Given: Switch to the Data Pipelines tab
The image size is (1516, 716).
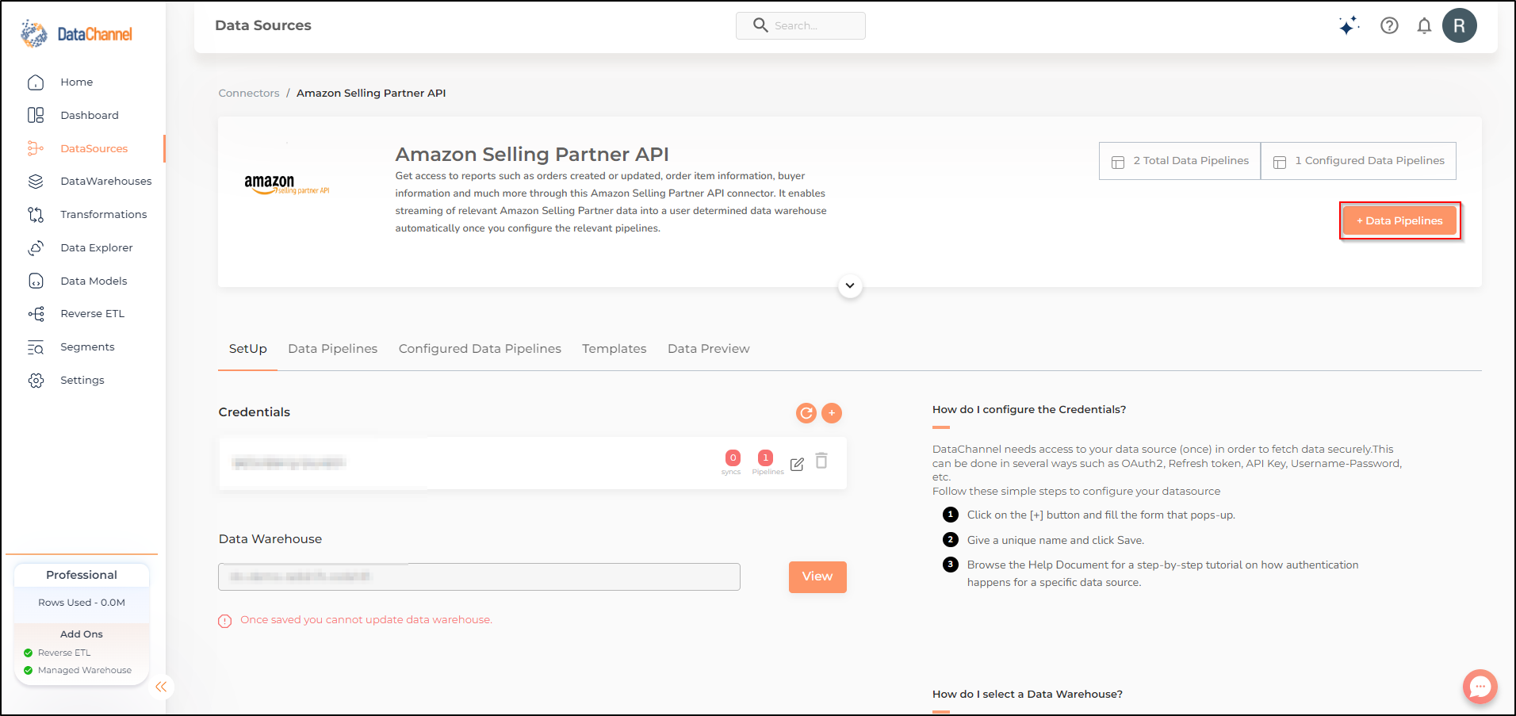Looking at the screenshot, I should coord(333,349).
